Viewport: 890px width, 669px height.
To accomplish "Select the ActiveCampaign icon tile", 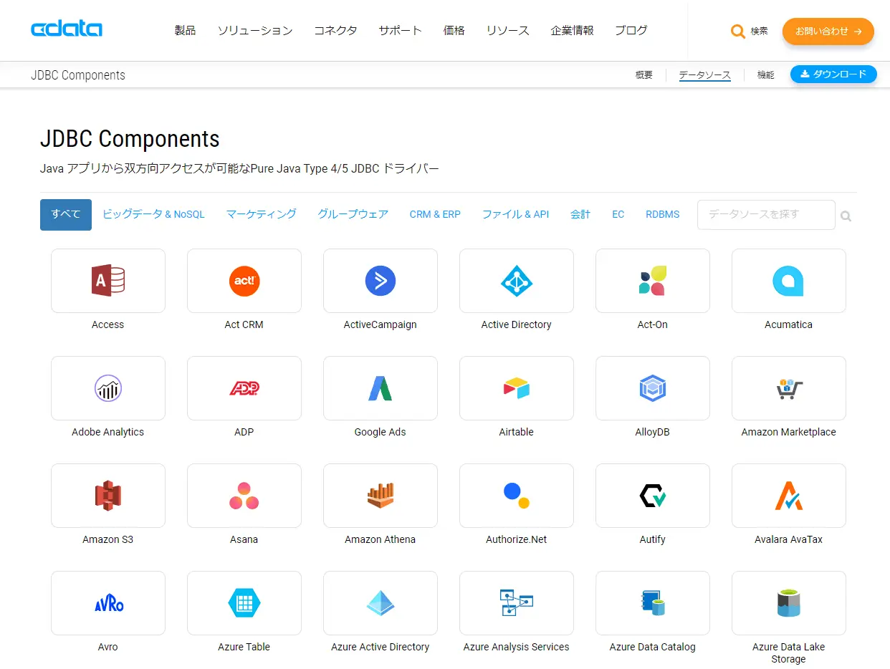I will point(381,281).
